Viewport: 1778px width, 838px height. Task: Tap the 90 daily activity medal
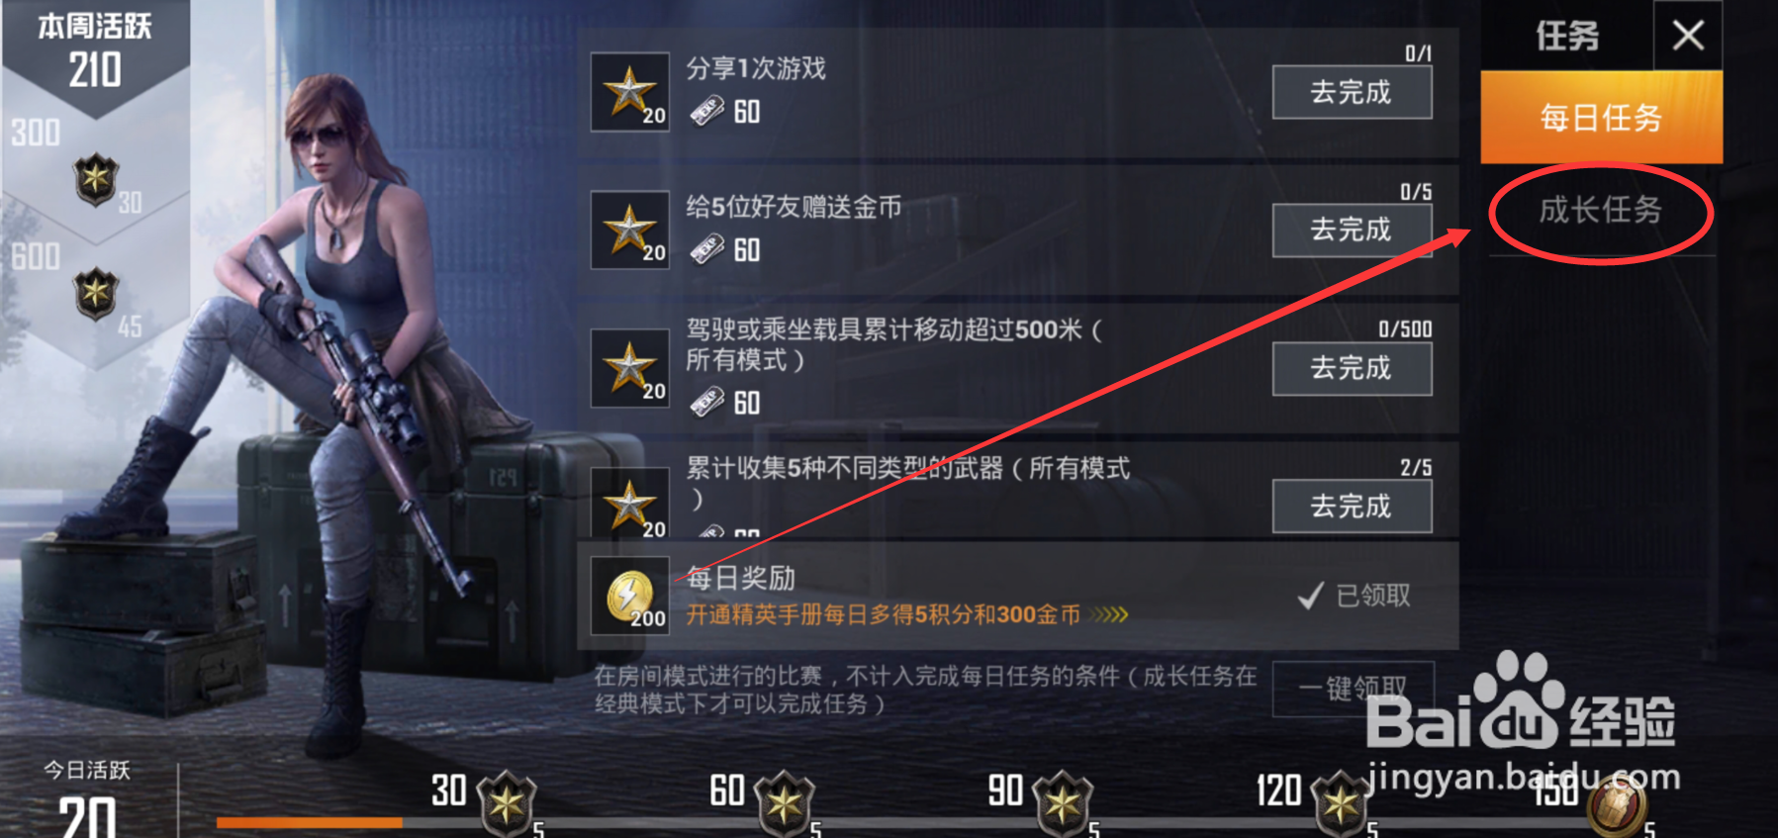coord(1063,802)
